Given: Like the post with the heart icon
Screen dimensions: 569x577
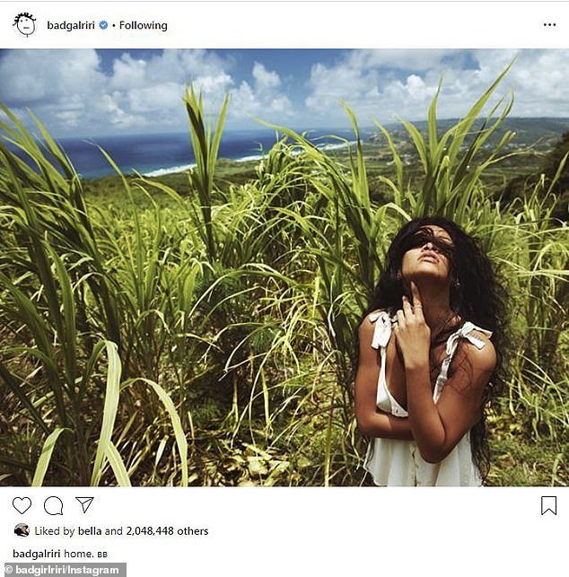Looking at the screenshot, I should (22, 505).
